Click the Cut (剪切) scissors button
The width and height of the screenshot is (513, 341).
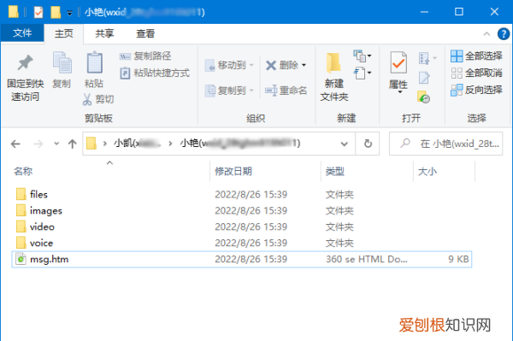tap(97, 99)
